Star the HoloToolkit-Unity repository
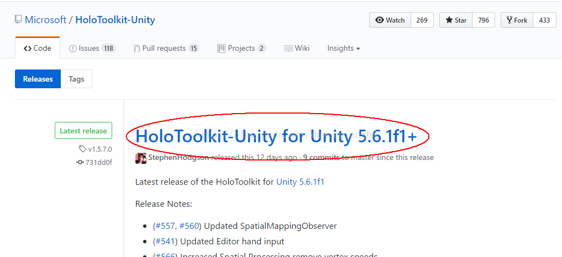Image resolution: width=562 pixels, height=257 pixels. pyautogui.click(x=456, y=20)
